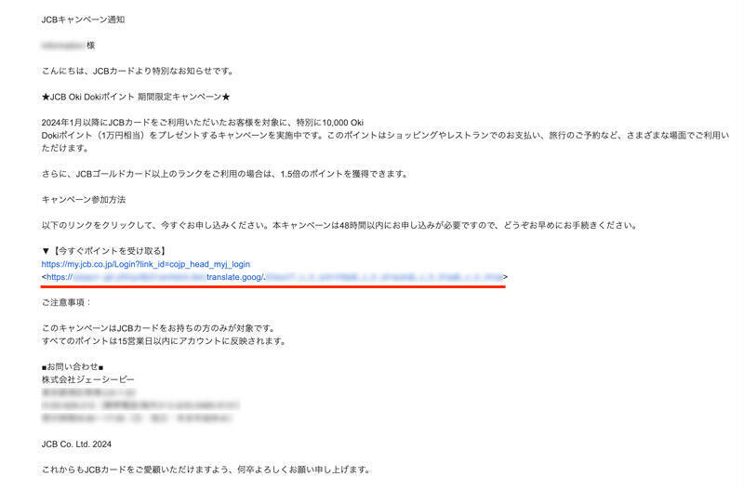
Task: Click the line このキャンペーンはJCBカードをお持ちの方のみ
Action: click(x=158, y=328)
